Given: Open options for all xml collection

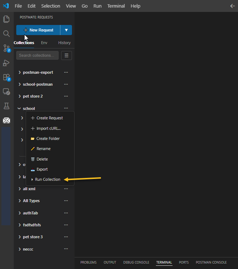Looking at the screenshot, I should [x=66, y=189].
